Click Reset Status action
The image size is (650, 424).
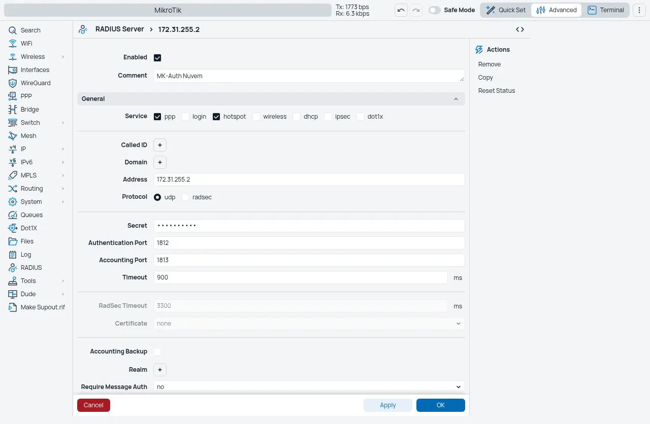click(497, 91)
